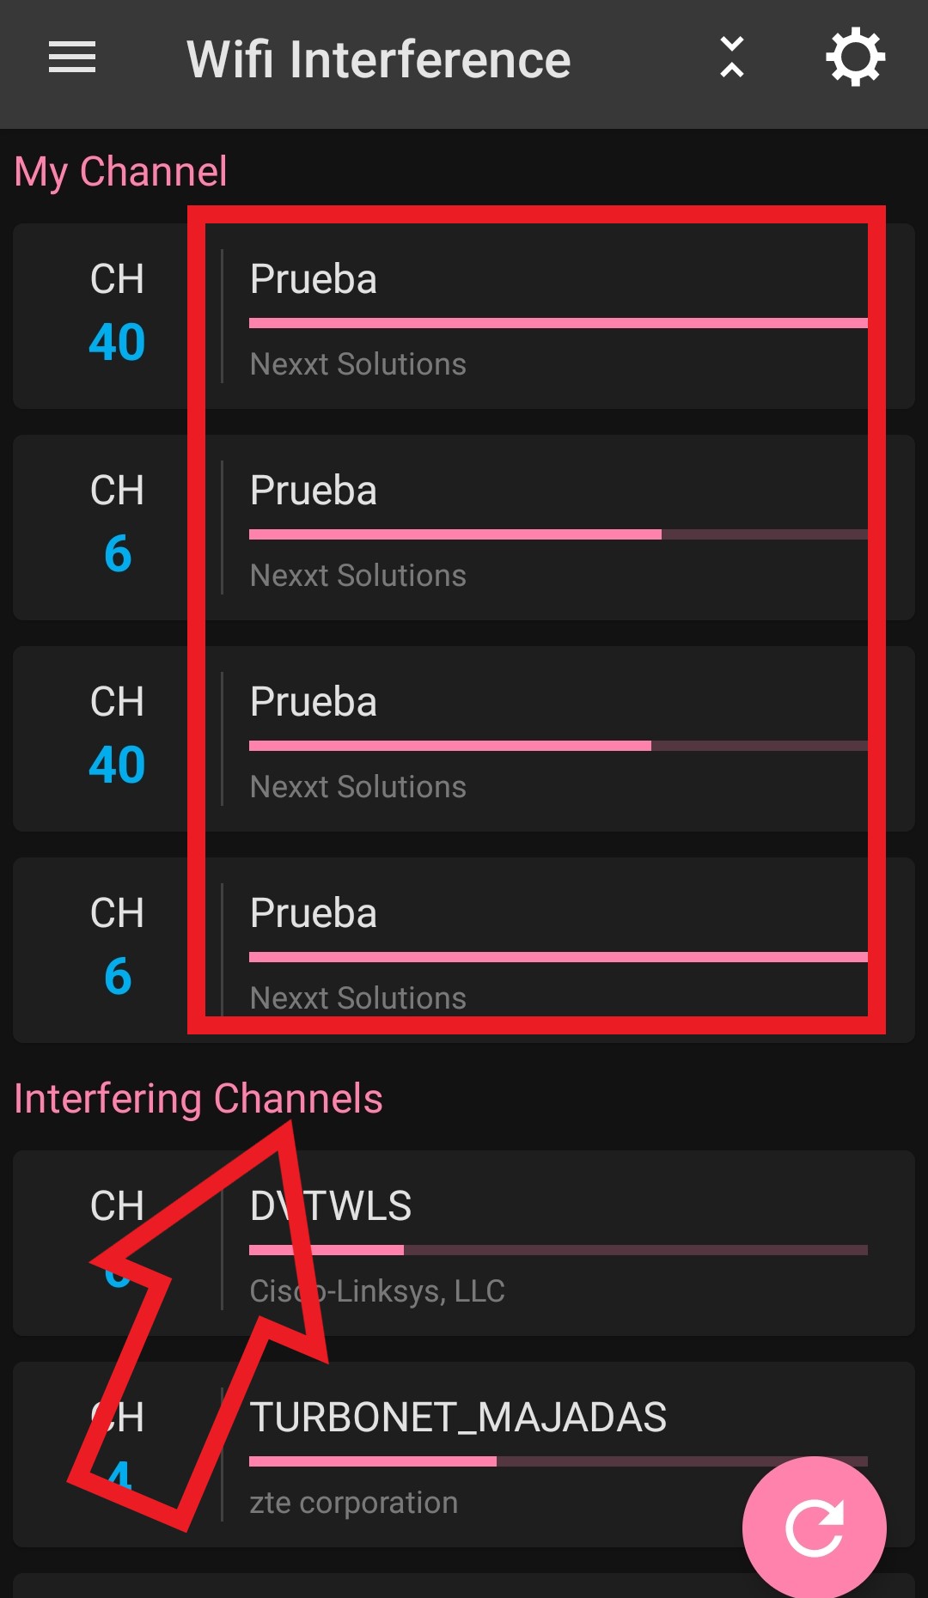Screen dimensions: 928x1598
Task: Tap the CH label on DVTWLS card
Action: tap(117, 1206)
